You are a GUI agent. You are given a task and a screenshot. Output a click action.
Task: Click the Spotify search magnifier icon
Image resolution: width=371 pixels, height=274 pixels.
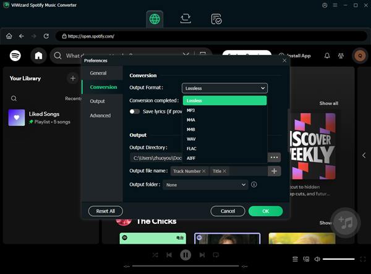[x=58, y=56]
